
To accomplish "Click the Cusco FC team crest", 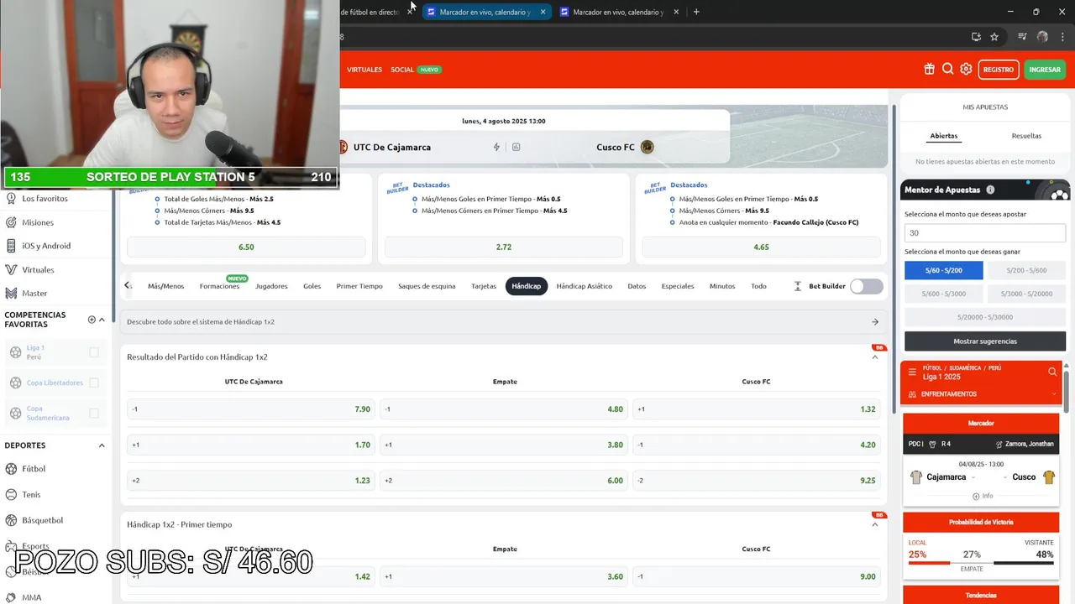I will (647, 147).
